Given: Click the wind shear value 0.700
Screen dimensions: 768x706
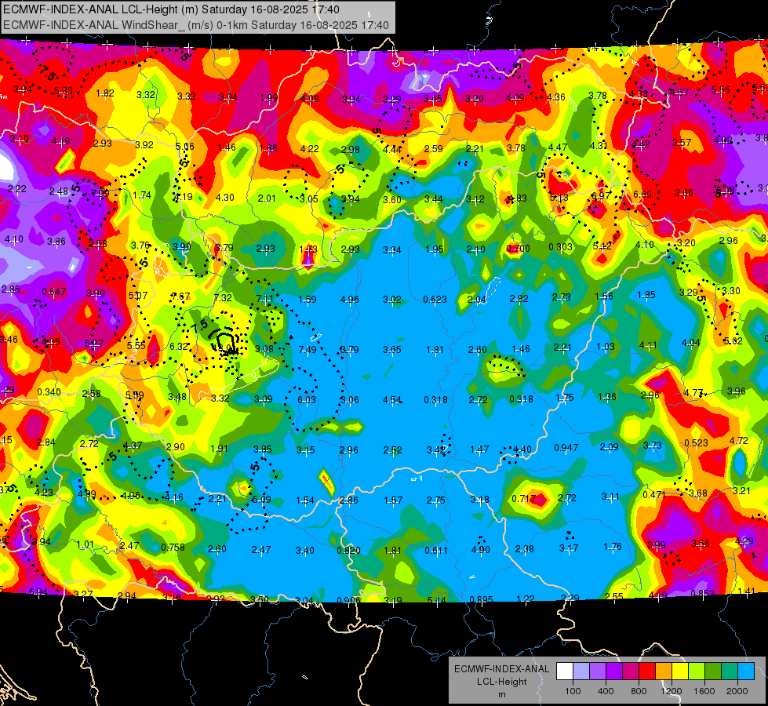Looking at the screenshot, I should (519, 249).
